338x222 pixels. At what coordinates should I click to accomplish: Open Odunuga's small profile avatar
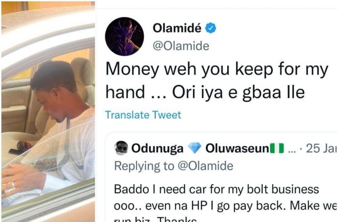click(x=121, y=148)
